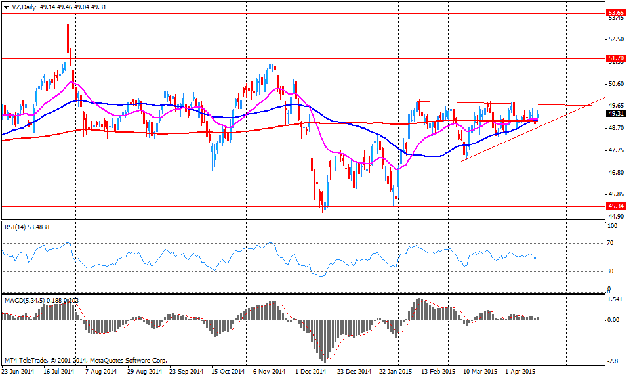Viewport: 631px width, 377px height.
Task: Select the red 51.70 price level label
Action: 616,58
